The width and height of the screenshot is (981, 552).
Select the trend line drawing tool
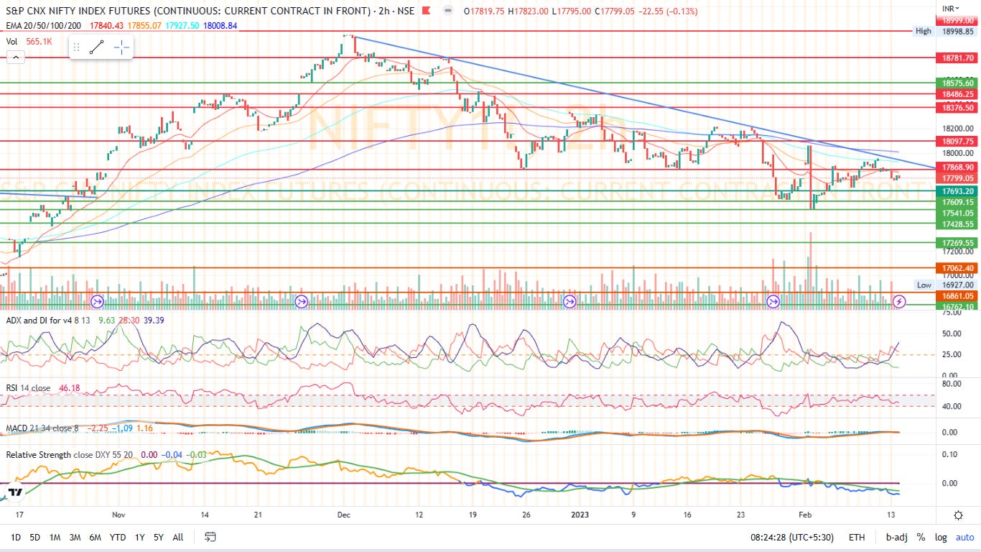pyautogui.click(x=96, y=48)
